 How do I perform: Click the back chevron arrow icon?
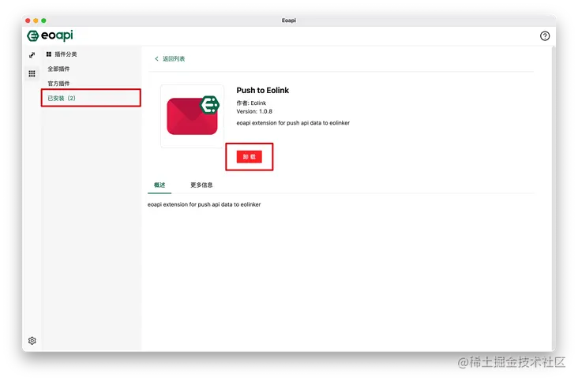tap(156, 59)
